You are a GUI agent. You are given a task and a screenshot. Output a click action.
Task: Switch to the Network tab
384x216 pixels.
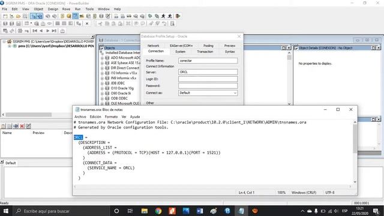pyautogui.click(x=154, y=46)
